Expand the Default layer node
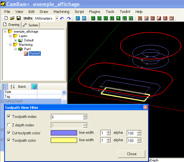184x162 pixels. click(x=15, y=40)
